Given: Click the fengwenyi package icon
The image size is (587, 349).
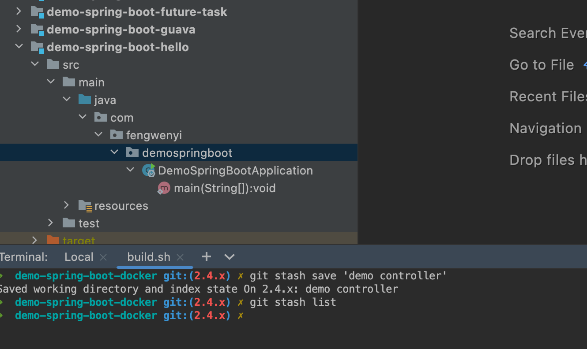Looking at the screenshot, I should point(117,135).
